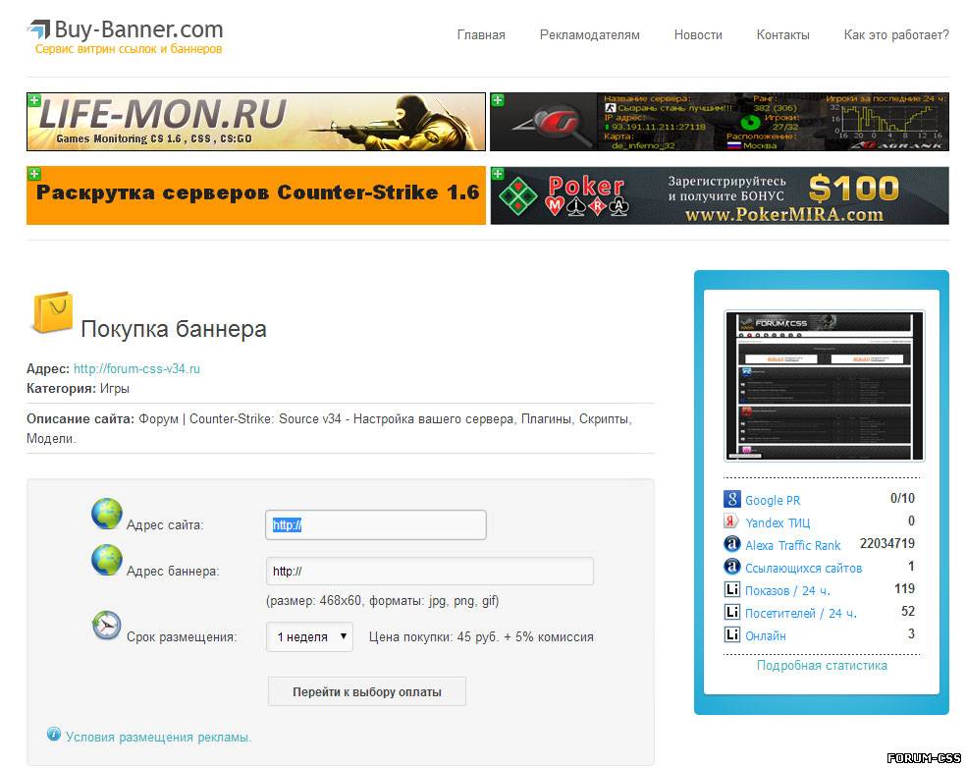Select the banner size hint 468x60 text
Screen dimensions: 966x768
tap(383, 600)
